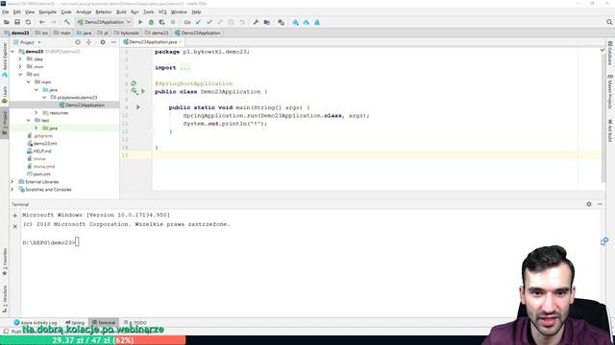Click the Run with Coverage icon

(x=161, y=22)
